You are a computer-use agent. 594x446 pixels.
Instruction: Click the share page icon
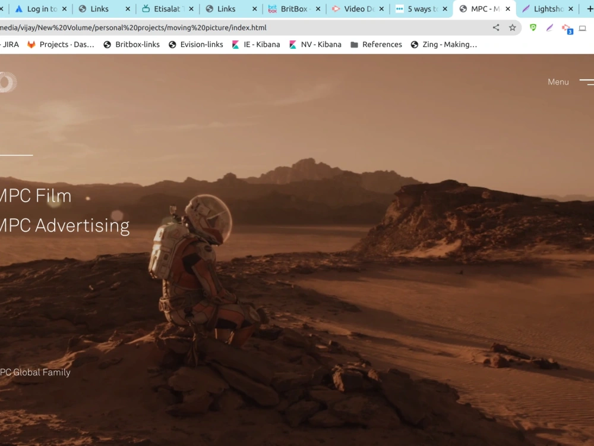tap(496, 27)
